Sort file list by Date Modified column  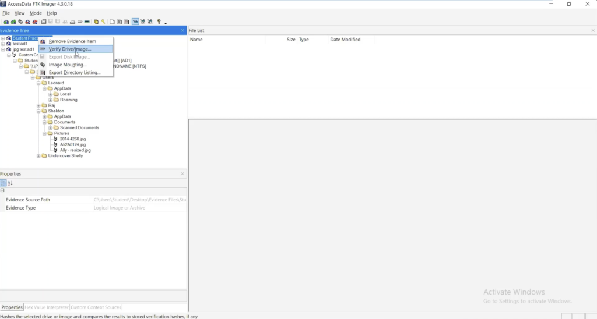[x=352, y=40]
